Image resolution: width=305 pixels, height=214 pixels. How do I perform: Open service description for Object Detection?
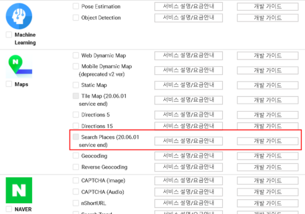[189, 18]
